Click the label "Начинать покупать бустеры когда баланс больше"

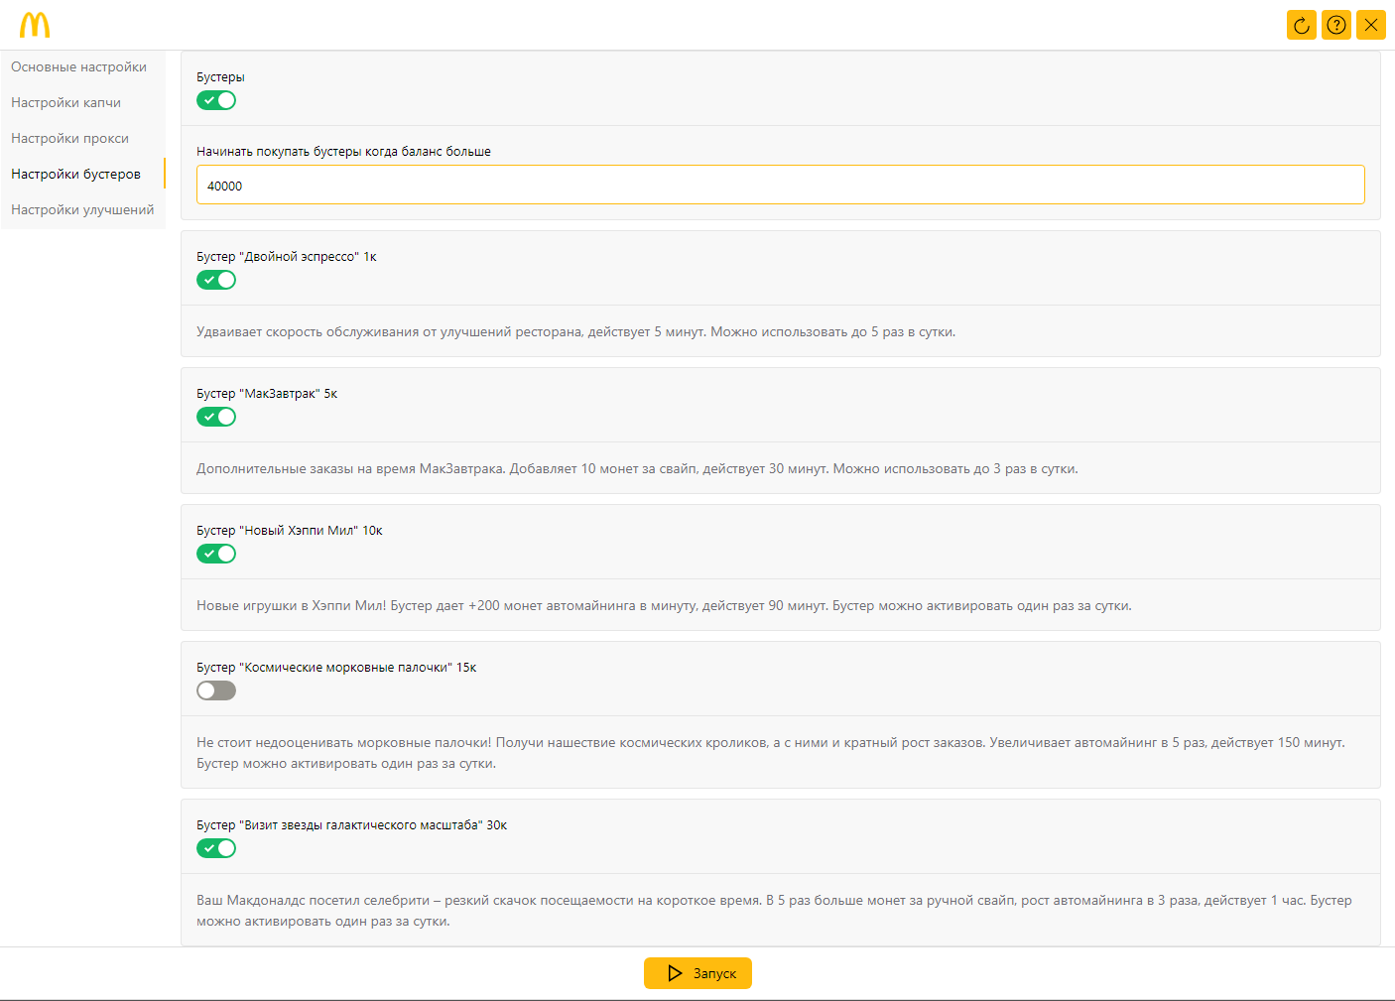(344, 152)
